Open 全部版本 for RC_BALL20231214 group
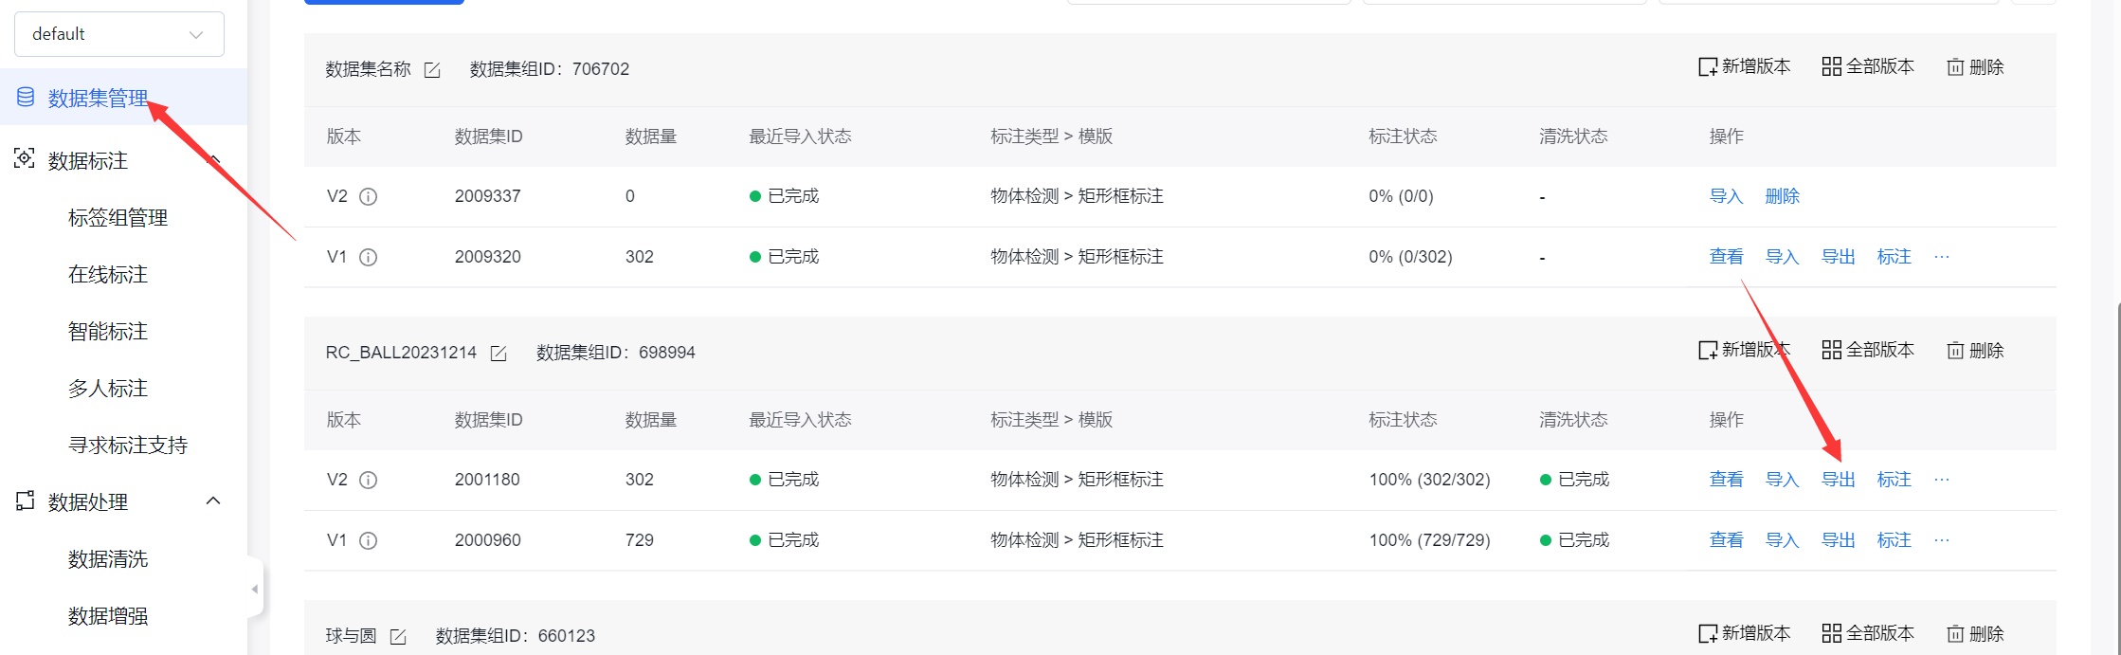This screenshot has height=655, width=2121. [x=1868, y=351]
